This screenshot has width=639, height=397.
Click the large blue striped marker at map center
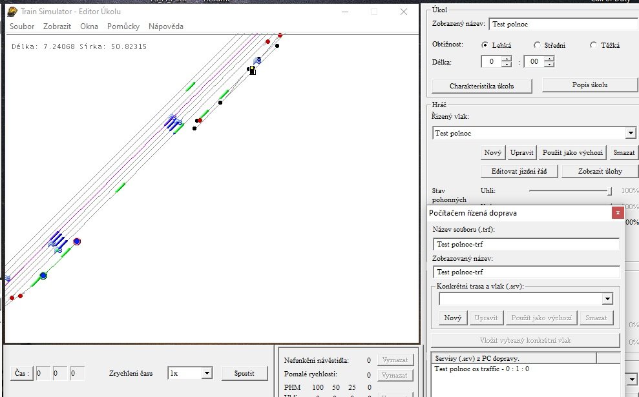172,122
